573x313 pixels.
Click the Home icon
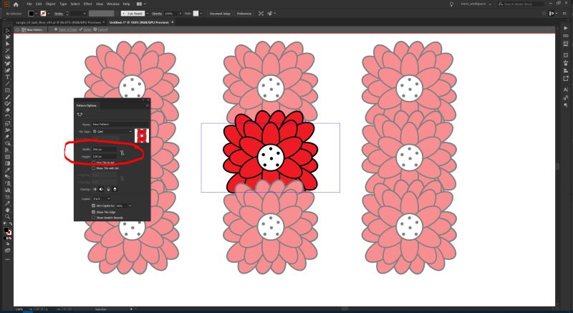pyautogui.click(x=16, y=4)
